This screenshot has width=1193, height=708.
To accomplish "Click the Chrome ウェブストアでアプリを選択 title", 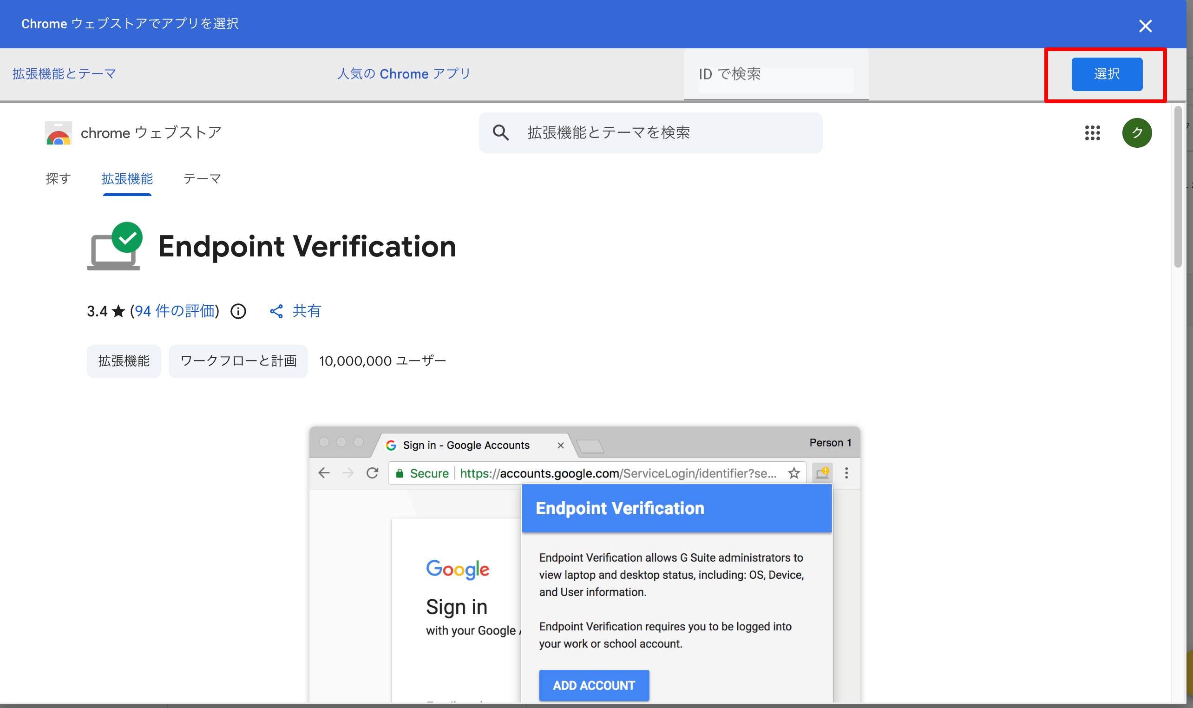I will point(130,24).
